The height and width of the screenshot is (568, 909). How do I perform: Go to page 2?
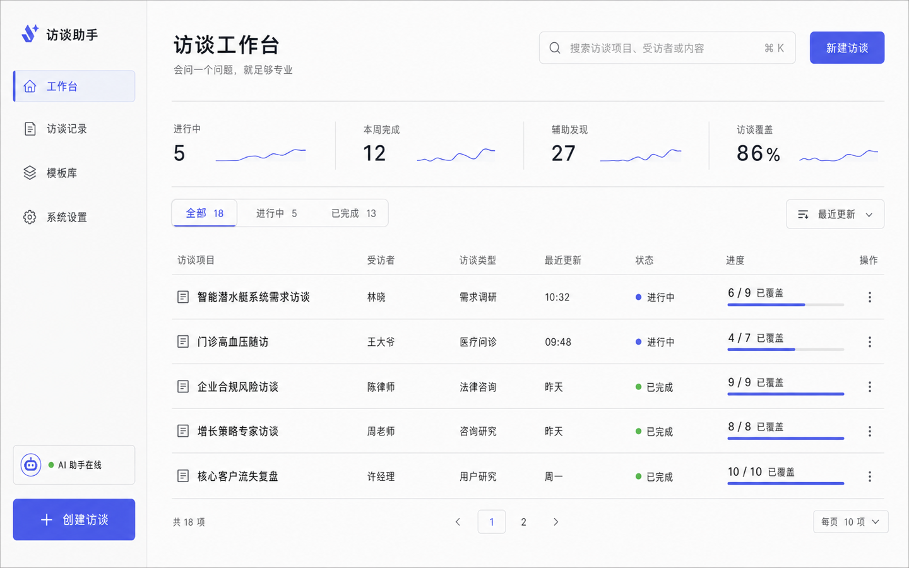tap(523, 522)
